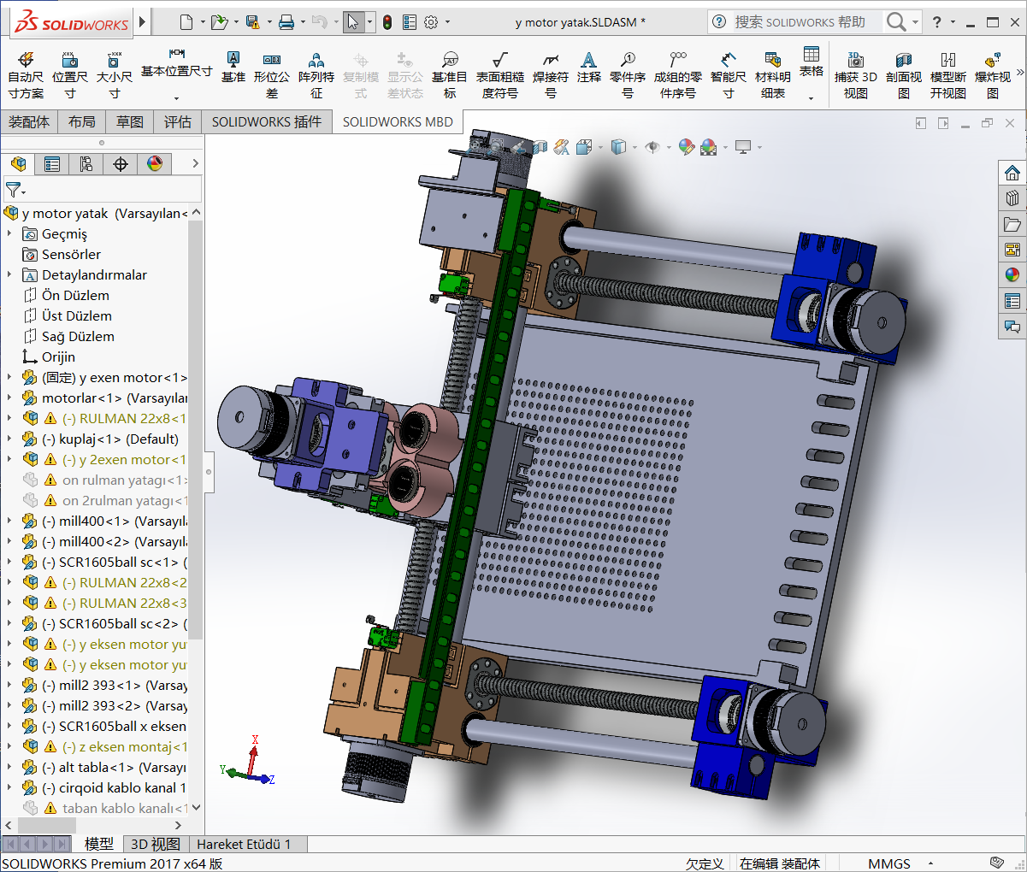Image resolution: width=1027 pixels, height=872 pixels.
Task: Click the Model Break View (模型断开视图) tool
Action: 948,75
